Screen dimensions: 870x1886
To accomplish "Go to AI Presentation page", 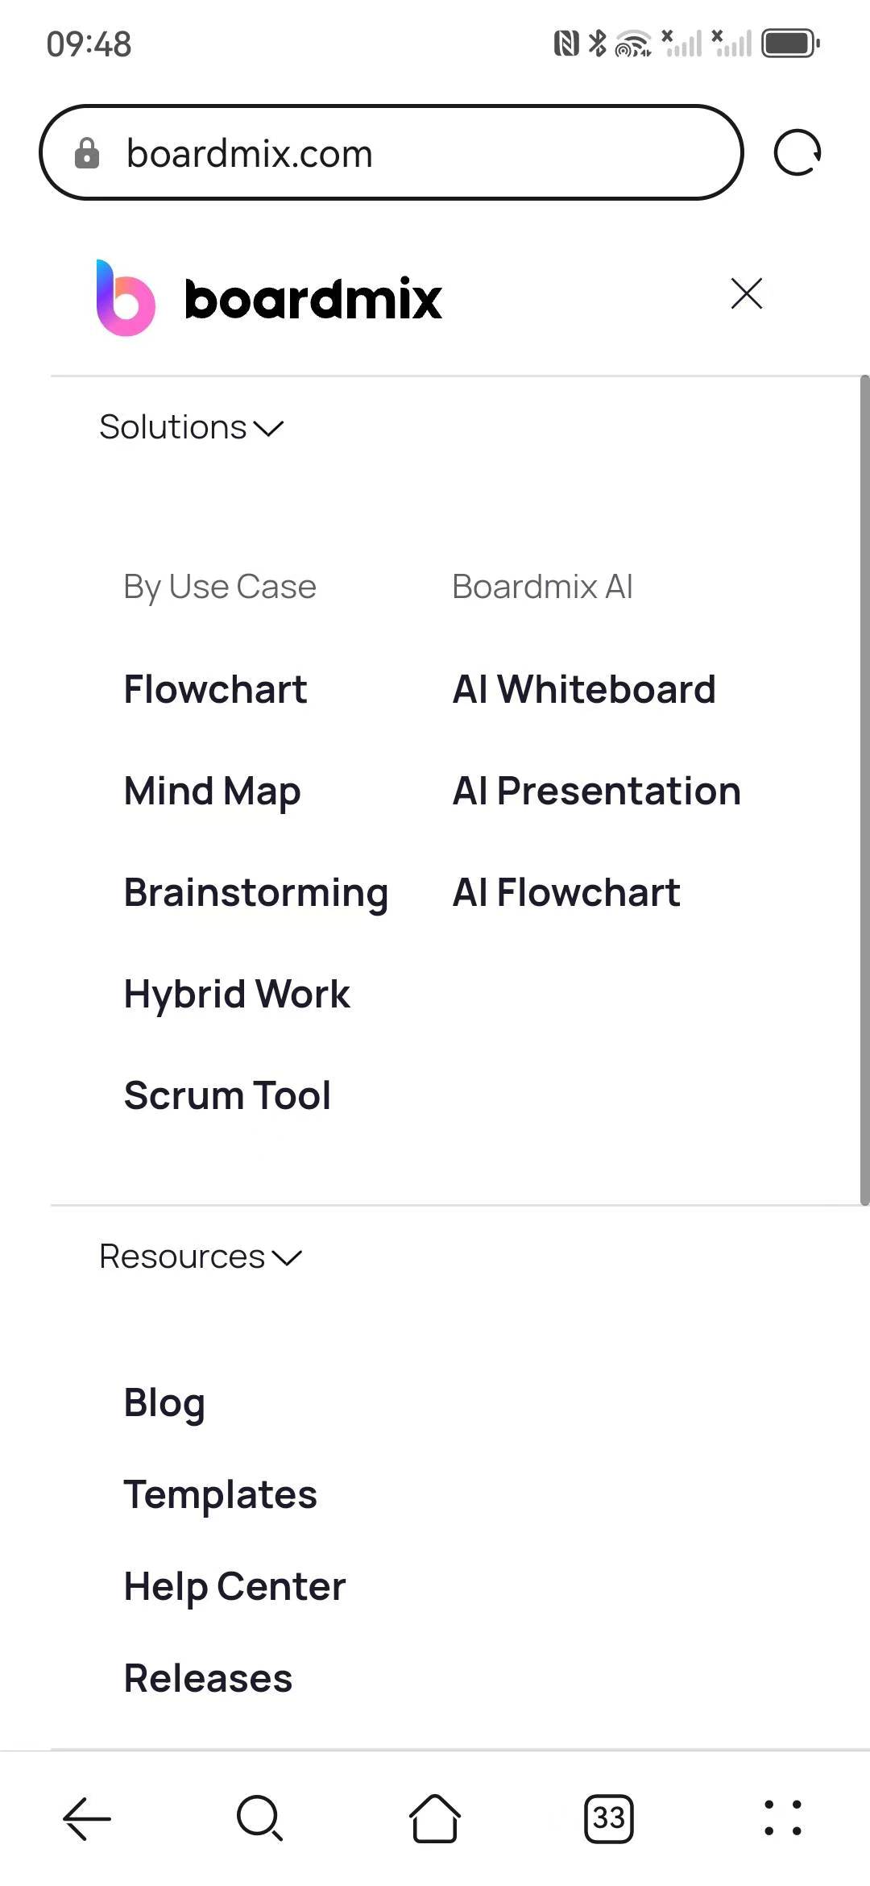I will [596, 791].
